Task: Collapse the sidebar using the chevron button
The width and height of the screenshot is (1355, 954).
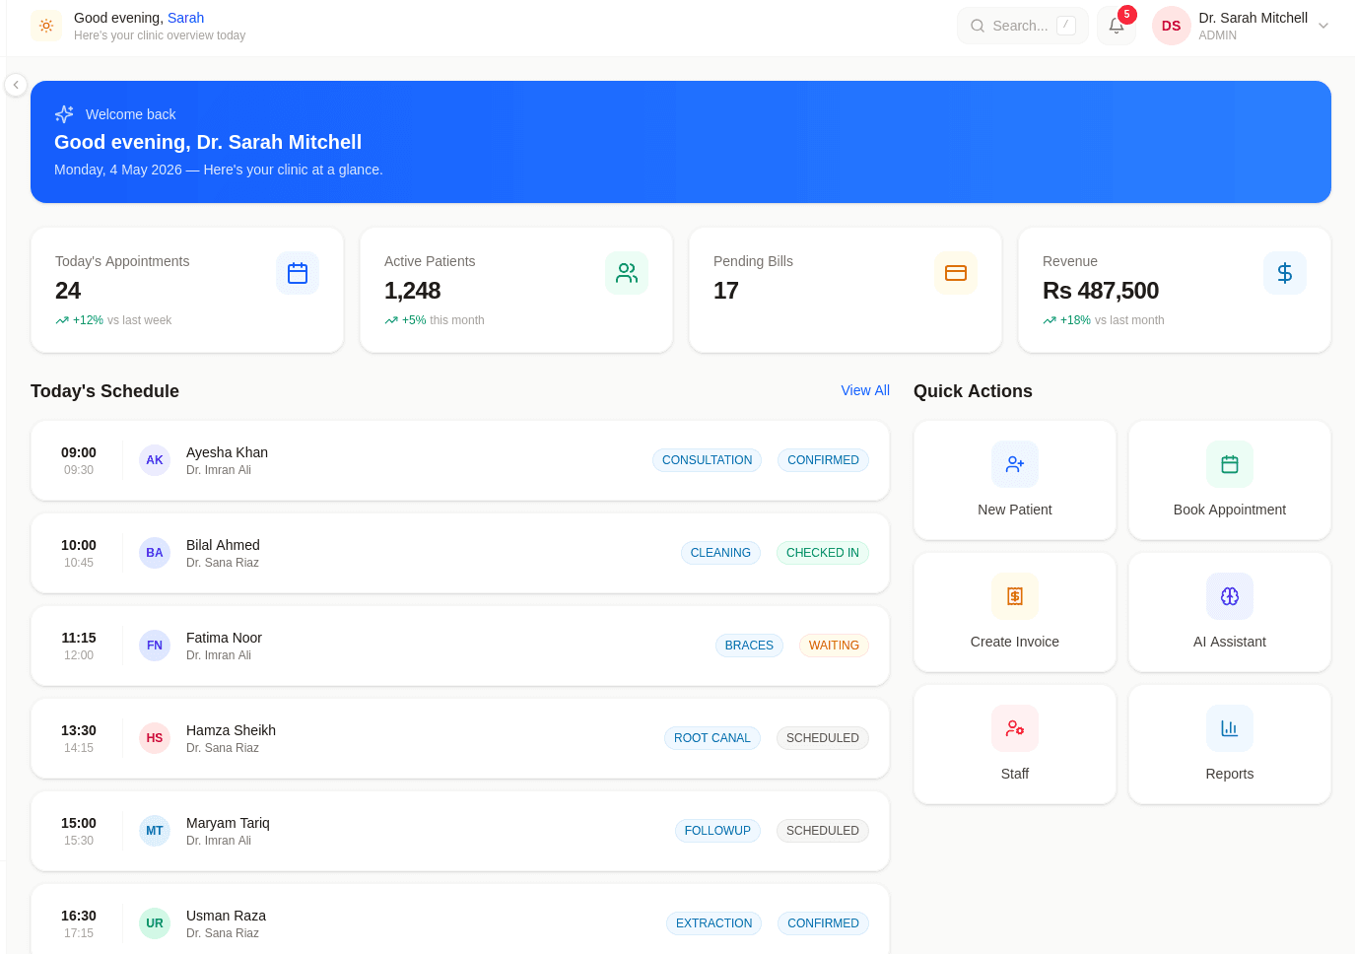Action: click(x=16, y=85)
